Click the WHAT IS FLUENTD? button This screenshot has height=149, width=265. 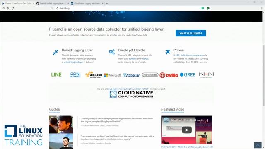click(190, 33)
